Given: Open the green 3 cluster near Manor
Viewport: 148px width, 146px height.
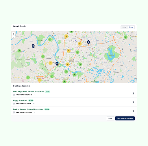Looking at the screenshot, I should 125,37.
